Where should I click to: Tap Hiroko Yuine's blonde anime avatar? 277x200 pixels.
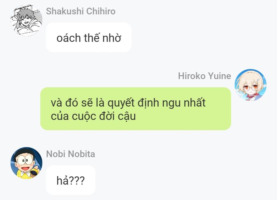click(250, 85)
